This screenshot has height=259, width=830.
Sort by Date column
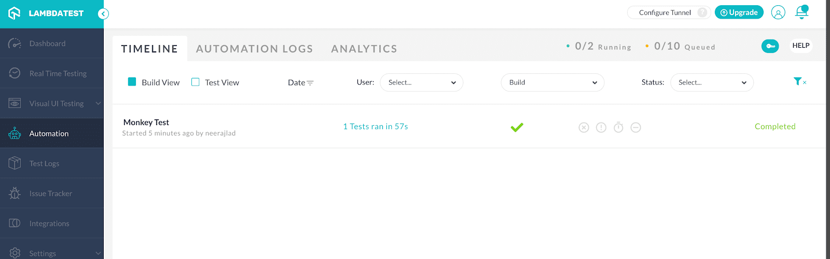pos(300,83)
